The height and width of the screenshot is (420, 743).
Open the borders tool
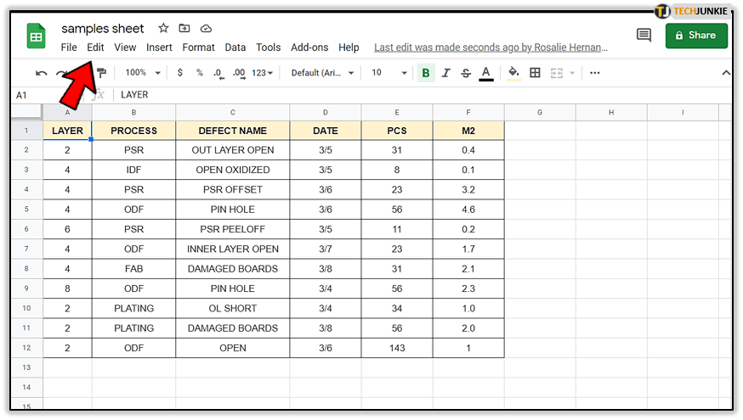click(535, 73)
